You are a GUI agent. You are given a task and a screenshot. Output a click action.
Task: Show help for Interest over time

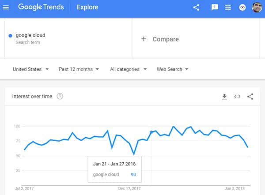coord(60,97)
